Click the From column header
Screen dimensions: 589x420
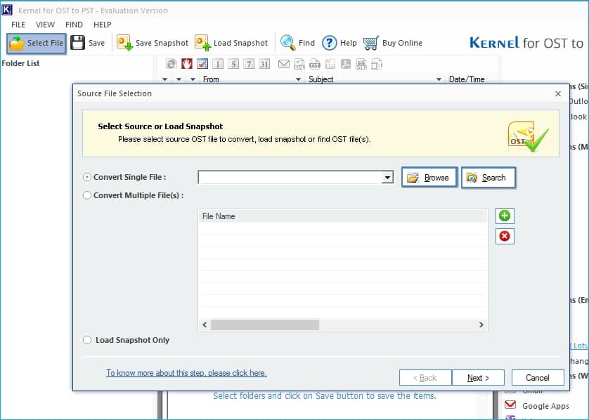[x=211, y=79]
